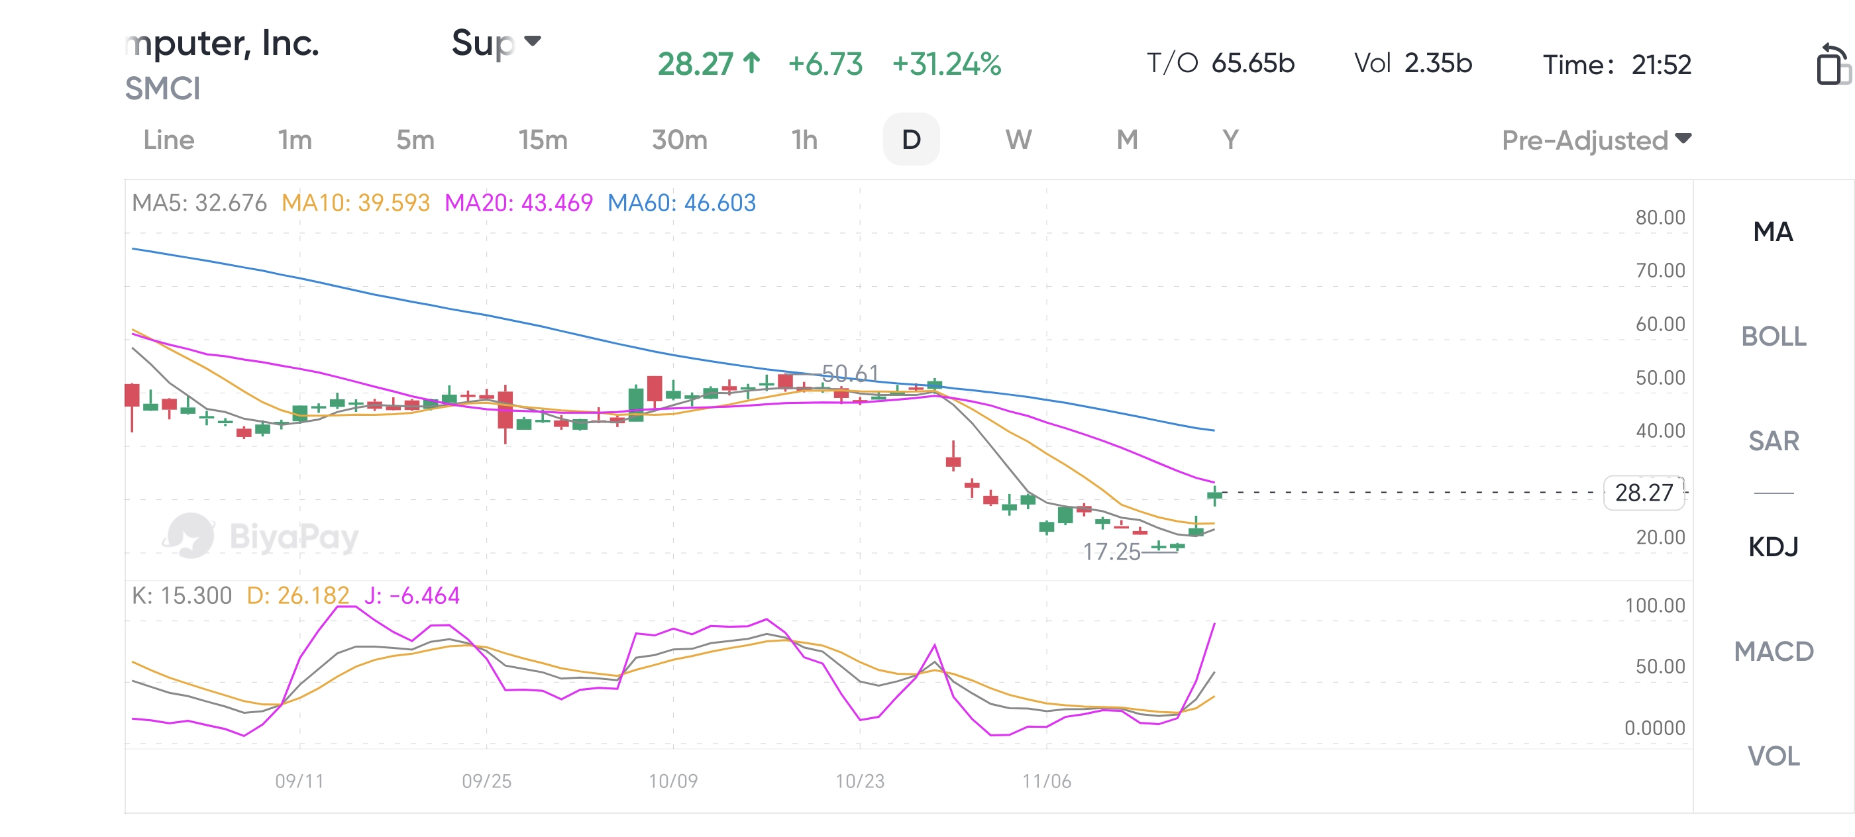Select the D daily timeframe
Screen dimensions: 1855x837
(911, 139)
